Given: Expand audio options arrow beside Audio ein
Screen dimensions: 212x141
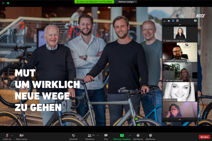Looking at the screenshot, I should tap(12, 135).
